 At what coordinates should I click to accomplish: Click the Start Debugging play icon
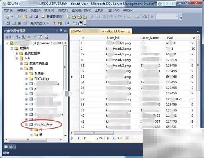click(152, 17)
